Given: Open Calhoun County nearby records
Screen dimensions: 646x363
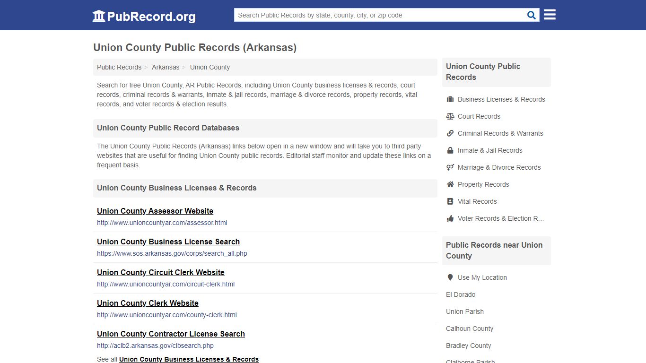Looking at the screenshot, I should point(470,328).
